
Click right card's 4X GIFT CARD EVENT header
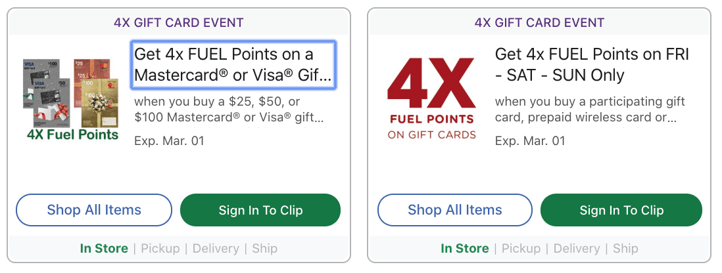coord(539,22)
